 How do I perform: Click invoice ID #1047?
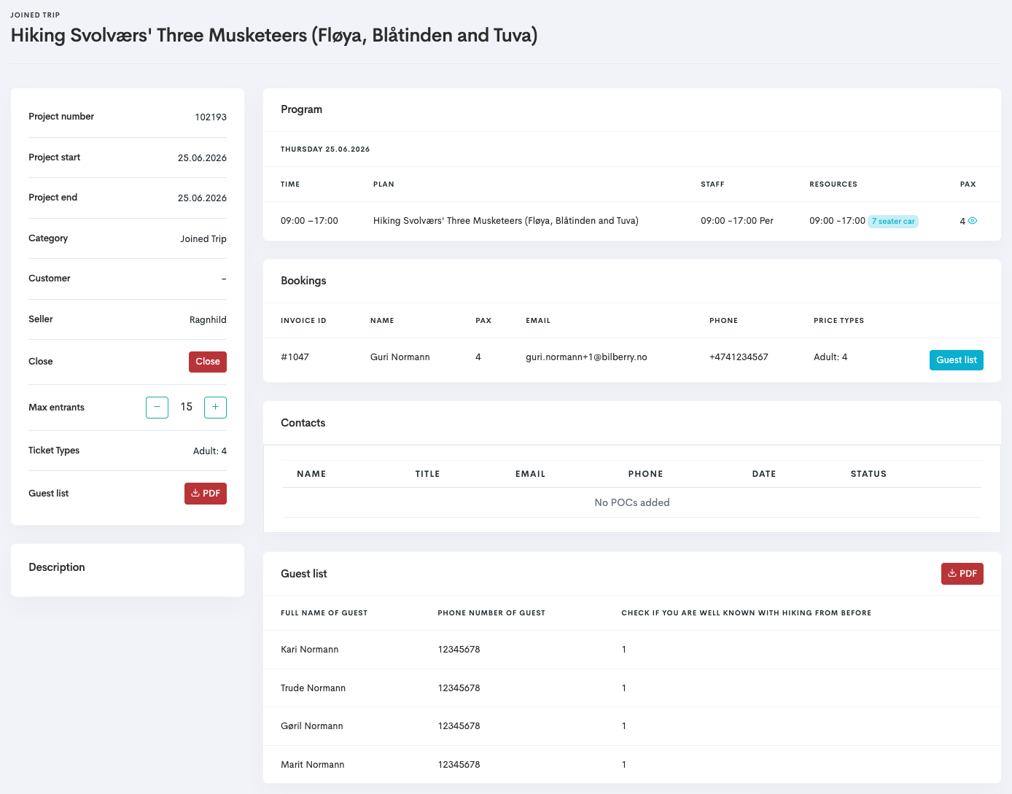click(295, 357)
